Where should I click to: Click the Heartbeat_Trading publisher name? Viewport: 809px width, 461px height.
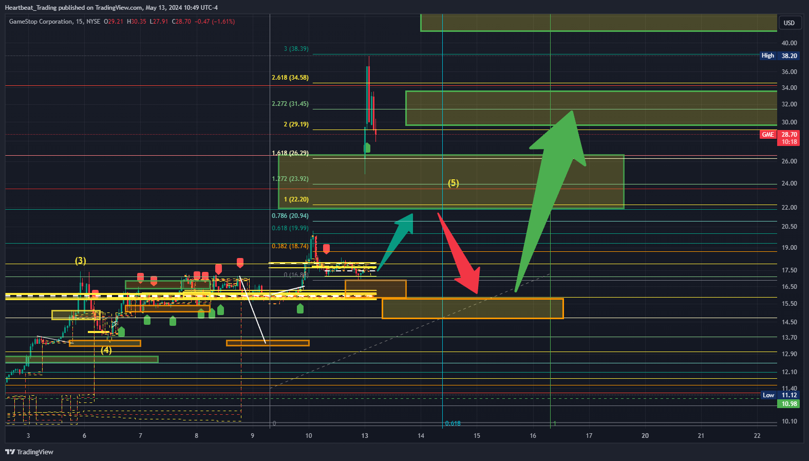[30, 8]
